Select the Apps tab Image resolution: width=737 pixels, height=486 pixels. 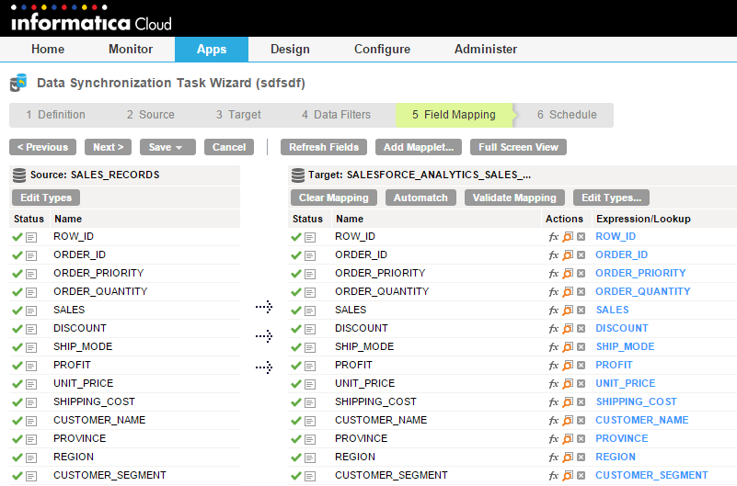212,50
